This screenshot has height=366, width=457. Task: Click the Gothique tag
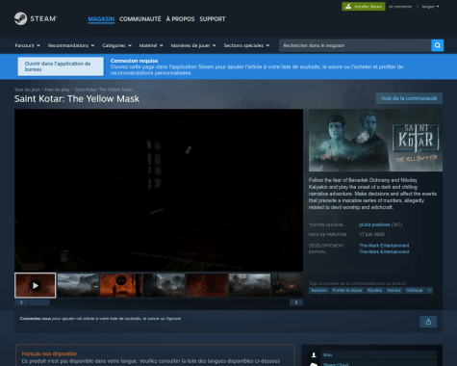pyautogui.click(x=415, y=291)
